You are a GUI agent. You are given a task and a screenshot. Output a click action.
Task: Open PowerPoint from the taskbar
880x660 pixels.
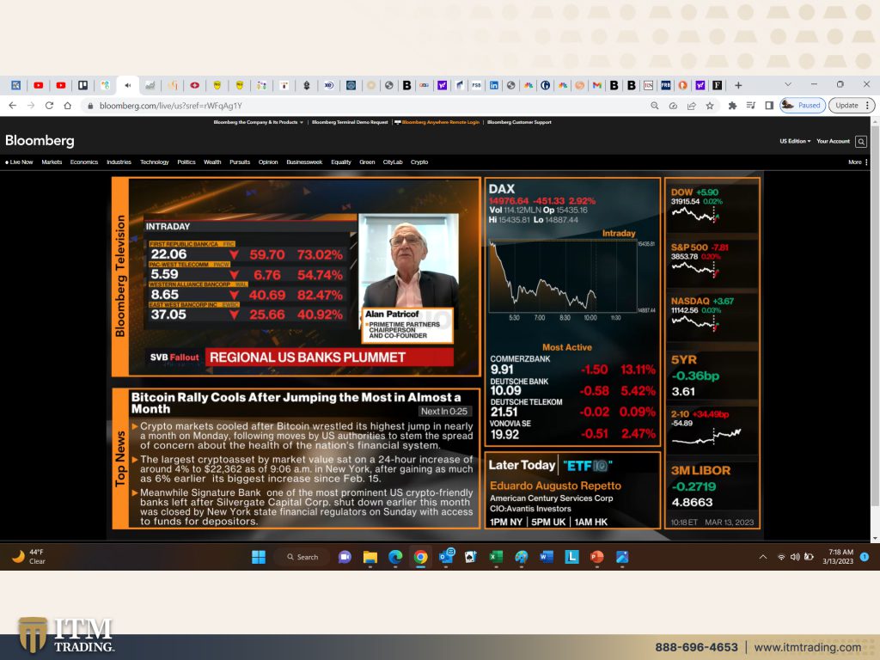coord(596,557)
